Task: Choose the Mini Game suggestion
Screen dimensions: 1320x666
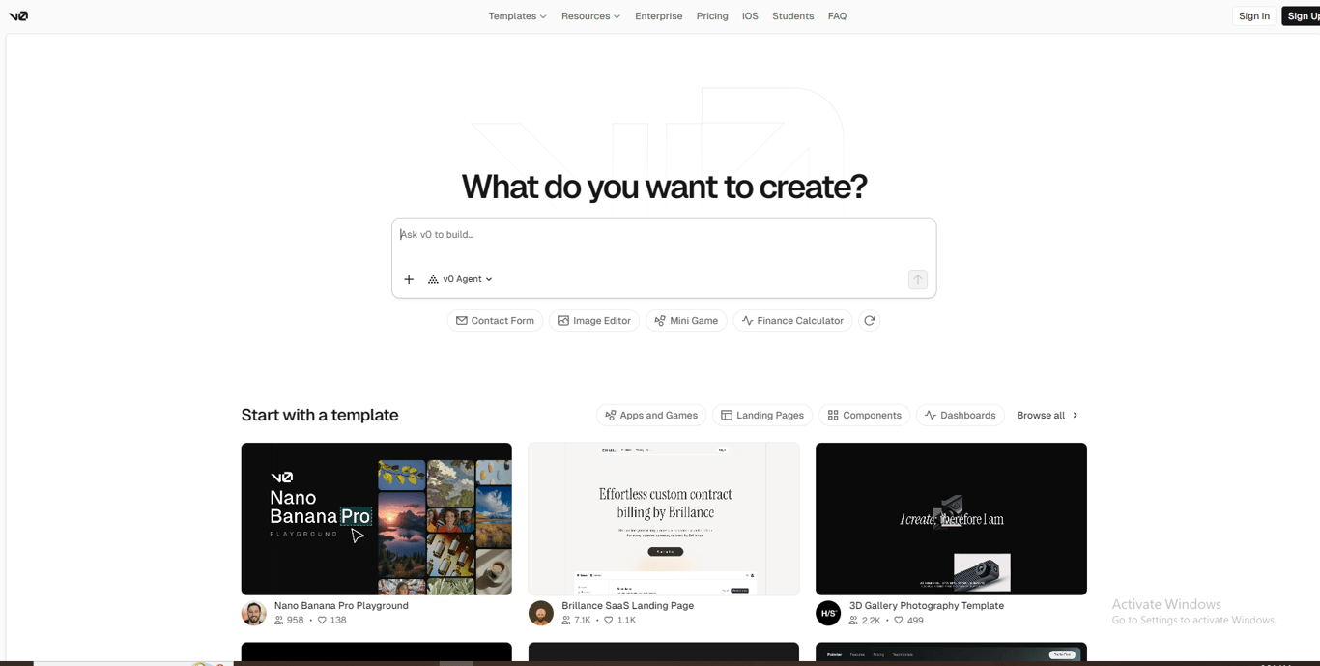Action: [686, 321]
